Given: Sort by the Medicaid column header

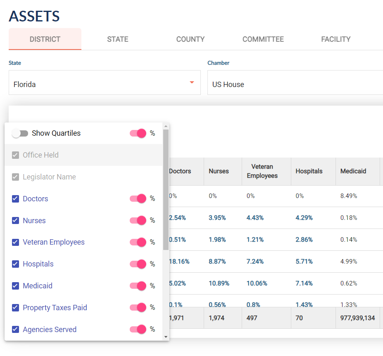Looking at the screenshot, I should click(353, 171).
